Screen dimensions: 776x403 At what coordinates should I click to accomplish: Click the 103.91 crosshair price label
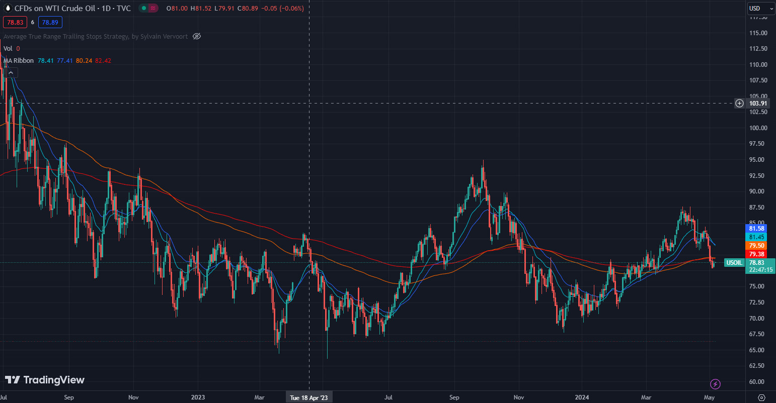(x=758, y=103)
